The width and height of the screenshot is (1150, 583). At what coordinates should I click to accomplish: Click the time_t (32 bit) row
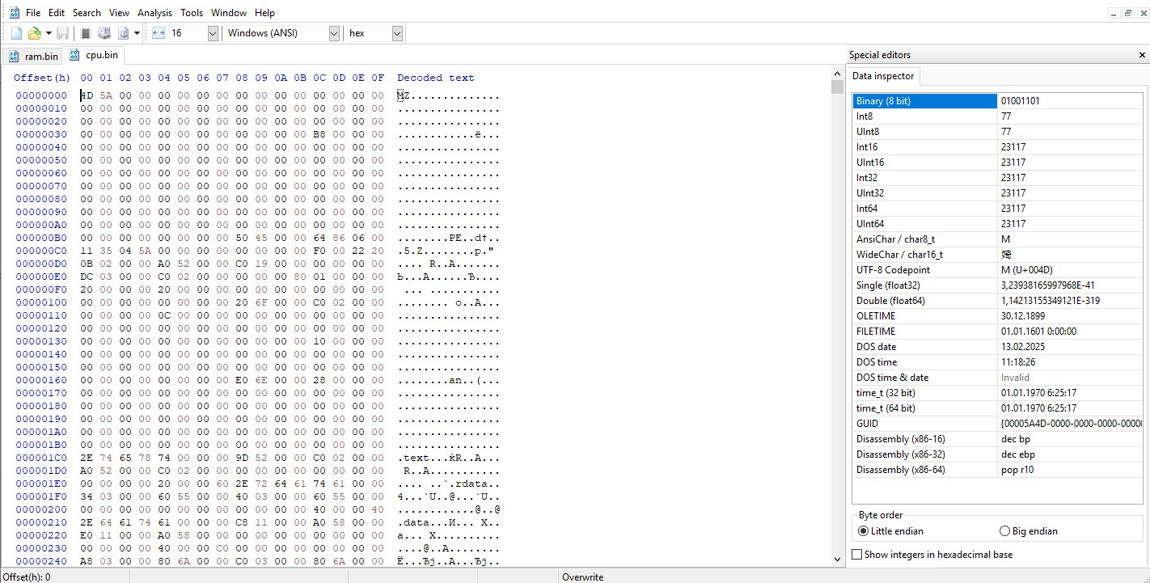(x=997, y=393)
